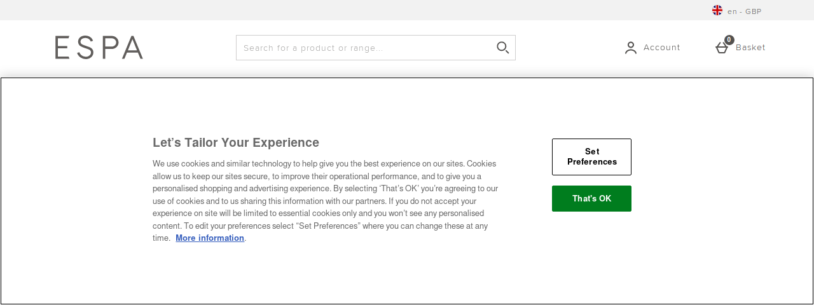
Task: Follow the More information link
Action: pyautogui.click(x=210, y=238)
